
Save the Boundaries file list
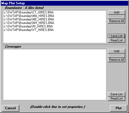[x=116, y=36]
